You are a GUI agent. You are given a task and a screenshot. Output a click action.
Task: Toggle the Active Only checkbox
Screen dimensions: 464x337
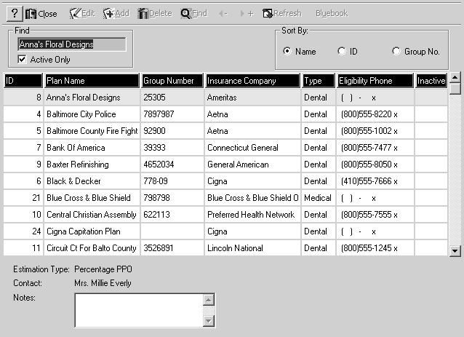point(22,59)
